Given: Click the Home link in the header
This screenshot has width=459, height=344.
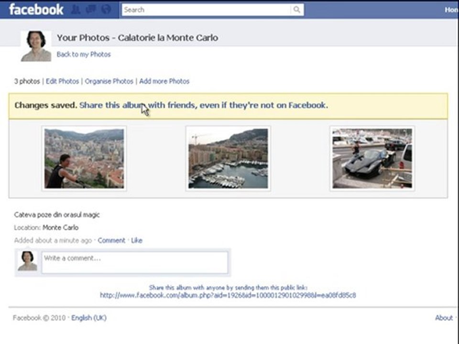Looking at the screenshot, I should [452, 10].
